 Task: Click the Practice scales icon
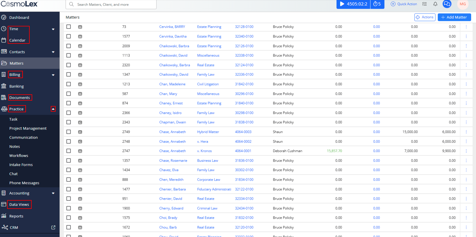point(4,109)
